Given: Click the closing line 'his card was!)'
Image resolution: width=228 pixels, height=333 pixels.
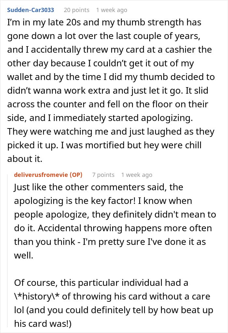Looking at the screenshot, I should [43, 324].
